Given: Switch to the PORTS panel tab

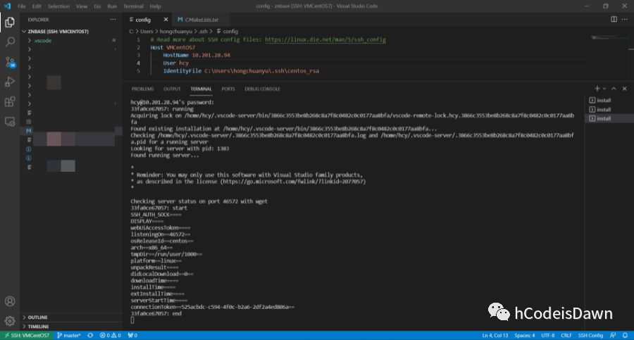Looking at the screenshot, I should tap(228, 89).
